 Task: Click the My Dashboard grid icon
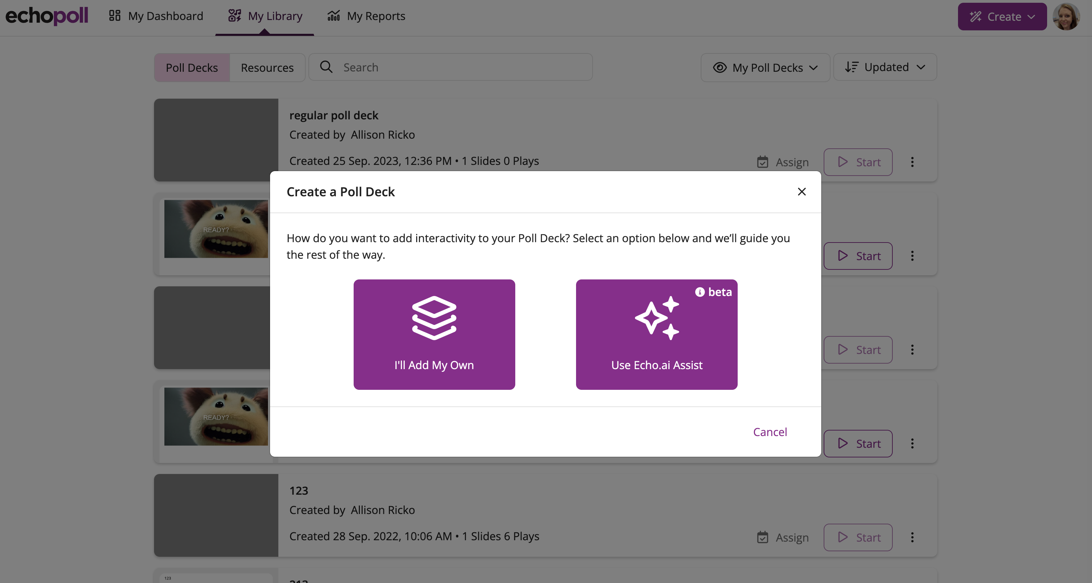114,16
